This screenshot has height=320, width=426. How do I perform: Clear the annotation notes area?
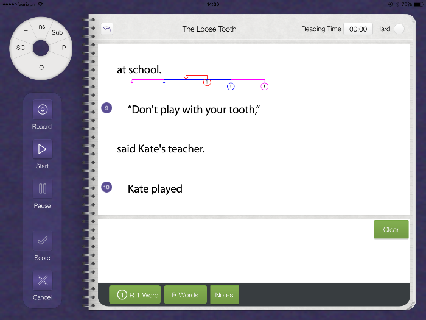click(x=391, y=230)
